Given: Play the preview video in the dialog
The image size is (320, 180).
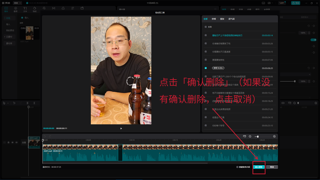Looking at the screenshot, I should [121, 128].
